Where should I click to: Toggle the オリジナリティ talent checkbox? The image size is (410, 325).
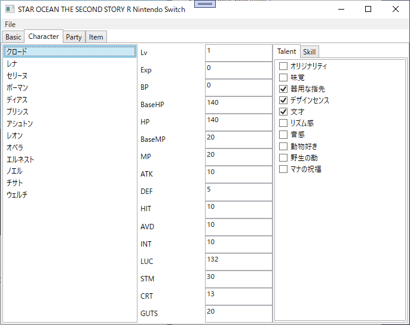click(283, 66)
